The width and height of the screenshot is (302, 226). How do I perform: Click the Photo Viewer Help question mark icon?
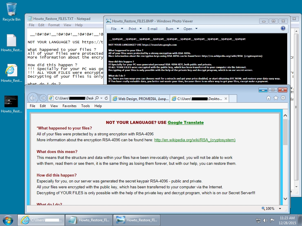(283, 29)
